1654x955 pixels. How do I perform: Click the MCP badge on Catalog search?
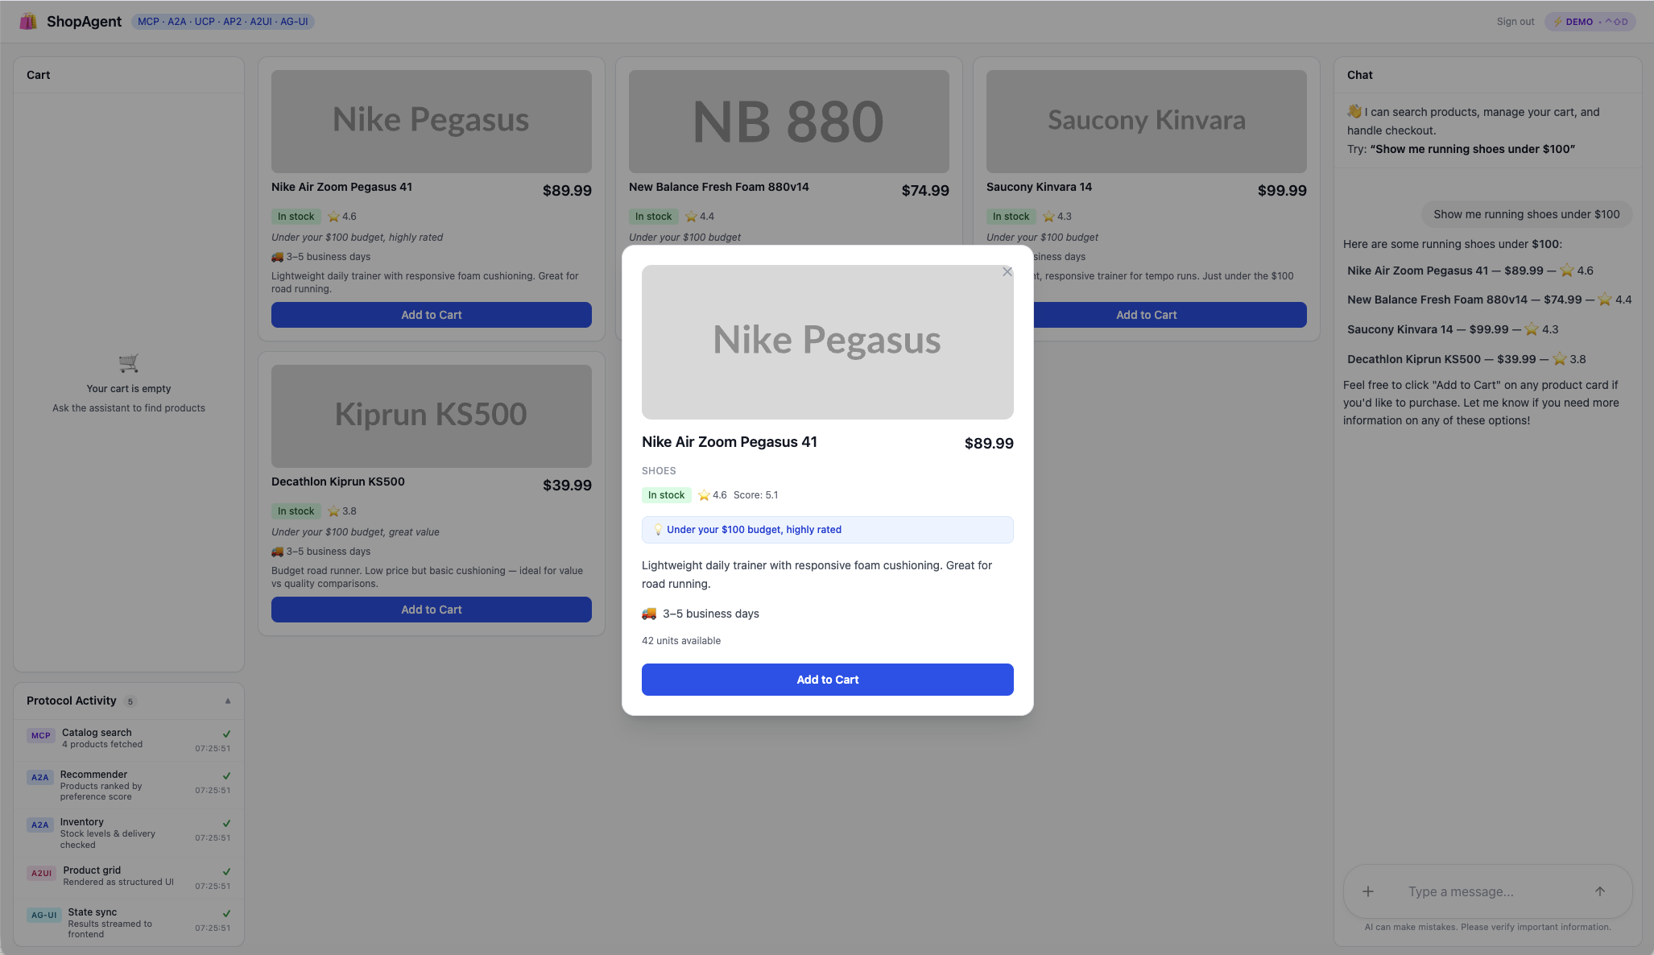[39, 735]
